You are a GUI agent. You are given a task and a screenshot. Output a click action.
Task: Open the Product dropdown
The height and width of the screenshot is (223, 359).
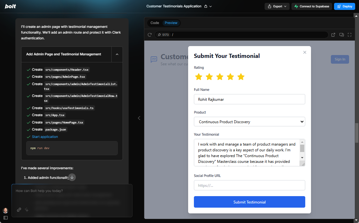pyautogui.click(x=249, y=122)
